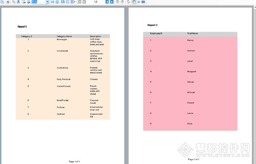Viewport: 256px width, 164px height.
Task: Choose the multipage view grid icon
Action: [x=72, y=2]
